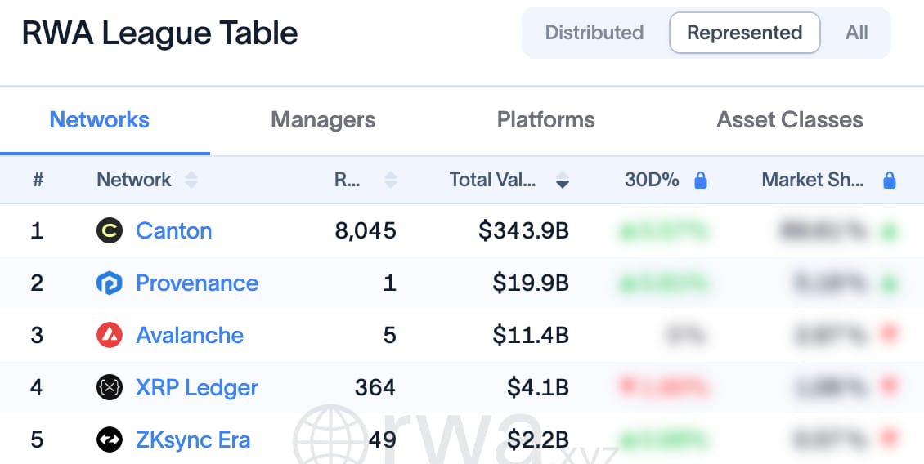Select the Distributed filter option
Image resolution: width=924 pixels, height=464 pixels.
[594, 33]
